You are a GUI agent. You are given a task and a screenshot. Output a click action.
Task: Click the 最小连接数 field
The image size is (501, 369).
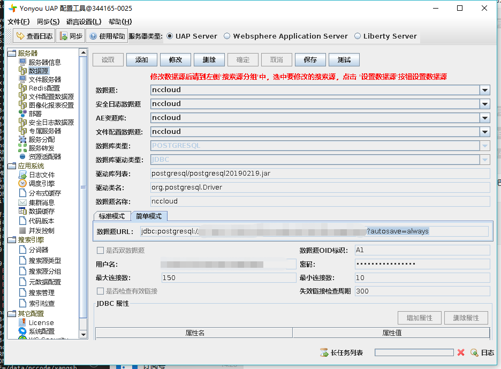(x=422, y=277)
